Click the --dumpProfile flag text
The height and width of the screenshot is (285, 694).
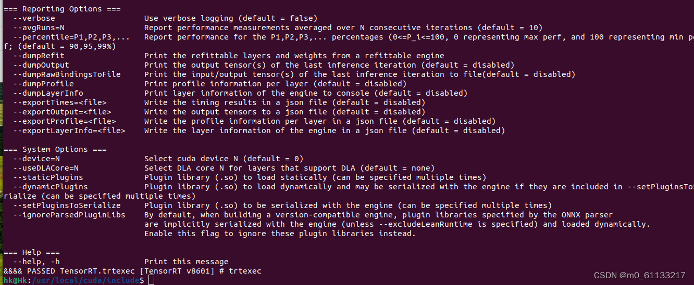coord(43,84)
